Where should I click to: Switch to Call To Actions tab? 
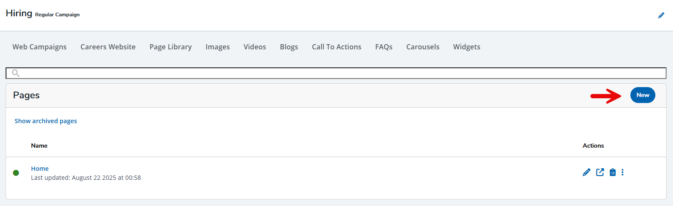click(336, 47)
